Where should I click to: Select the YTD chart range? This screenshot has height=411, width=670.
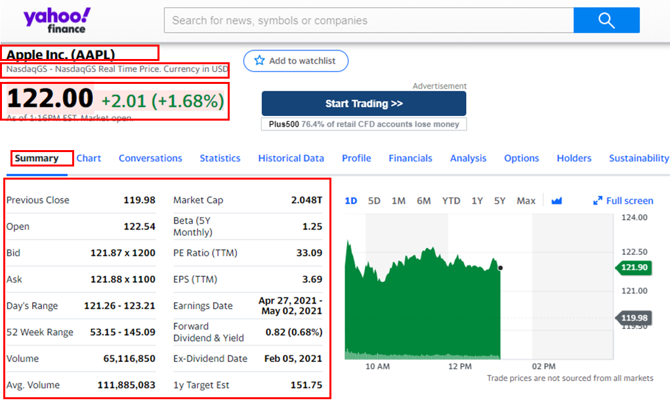click(x=451, y=201)
